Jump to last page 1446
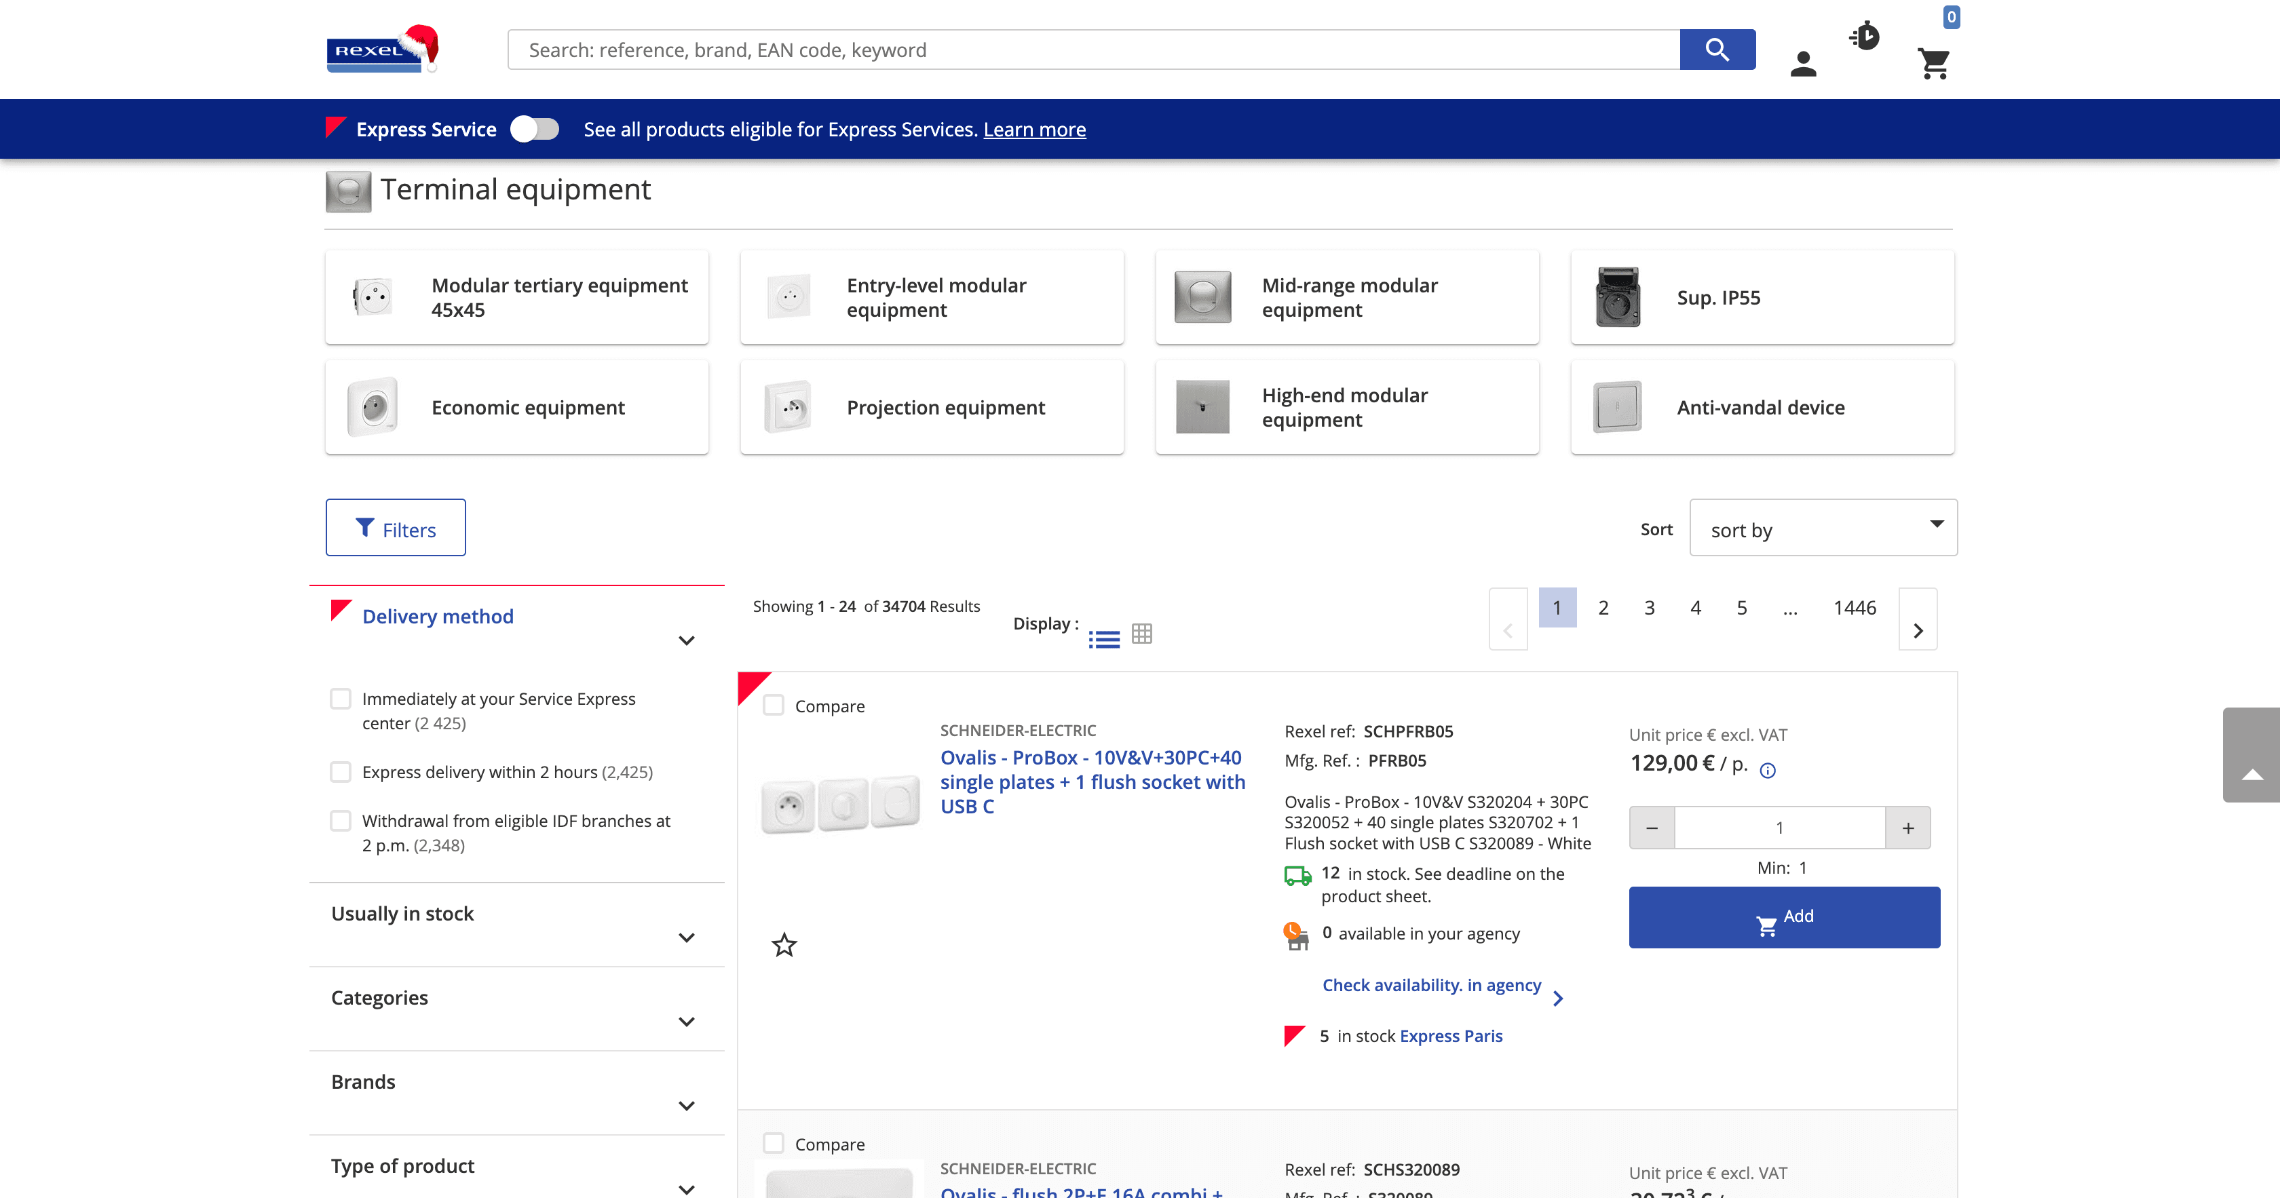The image size is (2280, 1198). [x=1855, y=608]
